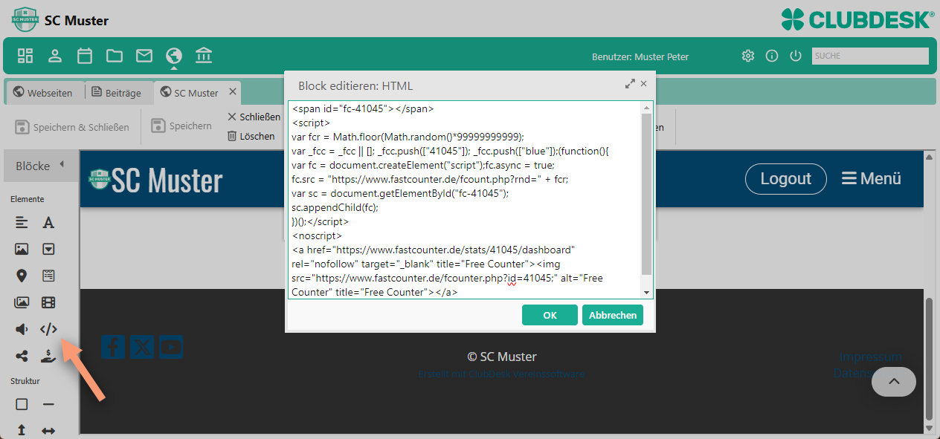Click the SC Muster club crest in the top left
Viewport: 940px width, 439px height.
[x=25, y=19]
